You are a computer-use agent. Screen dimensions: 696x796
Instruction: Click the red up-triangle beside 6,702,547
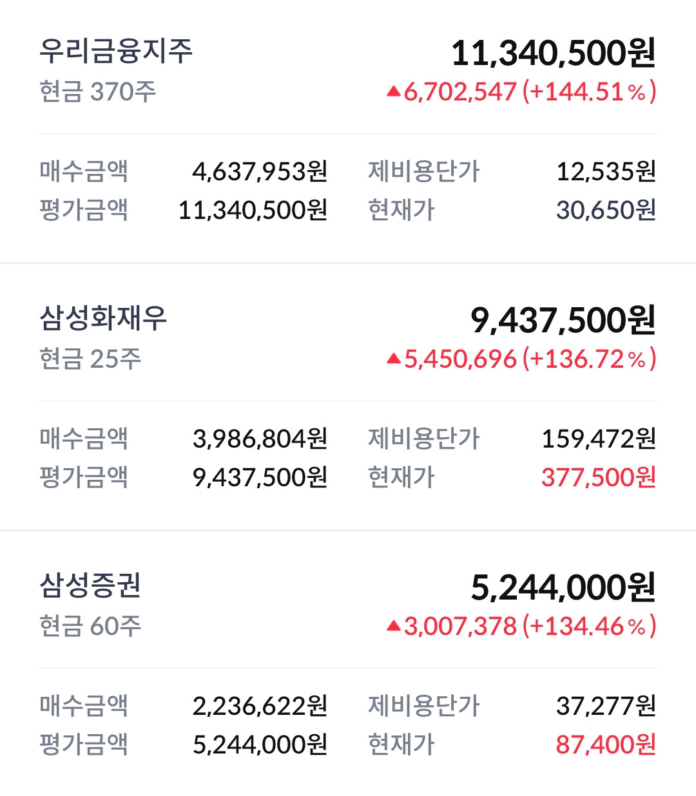[x=394, y=92]
